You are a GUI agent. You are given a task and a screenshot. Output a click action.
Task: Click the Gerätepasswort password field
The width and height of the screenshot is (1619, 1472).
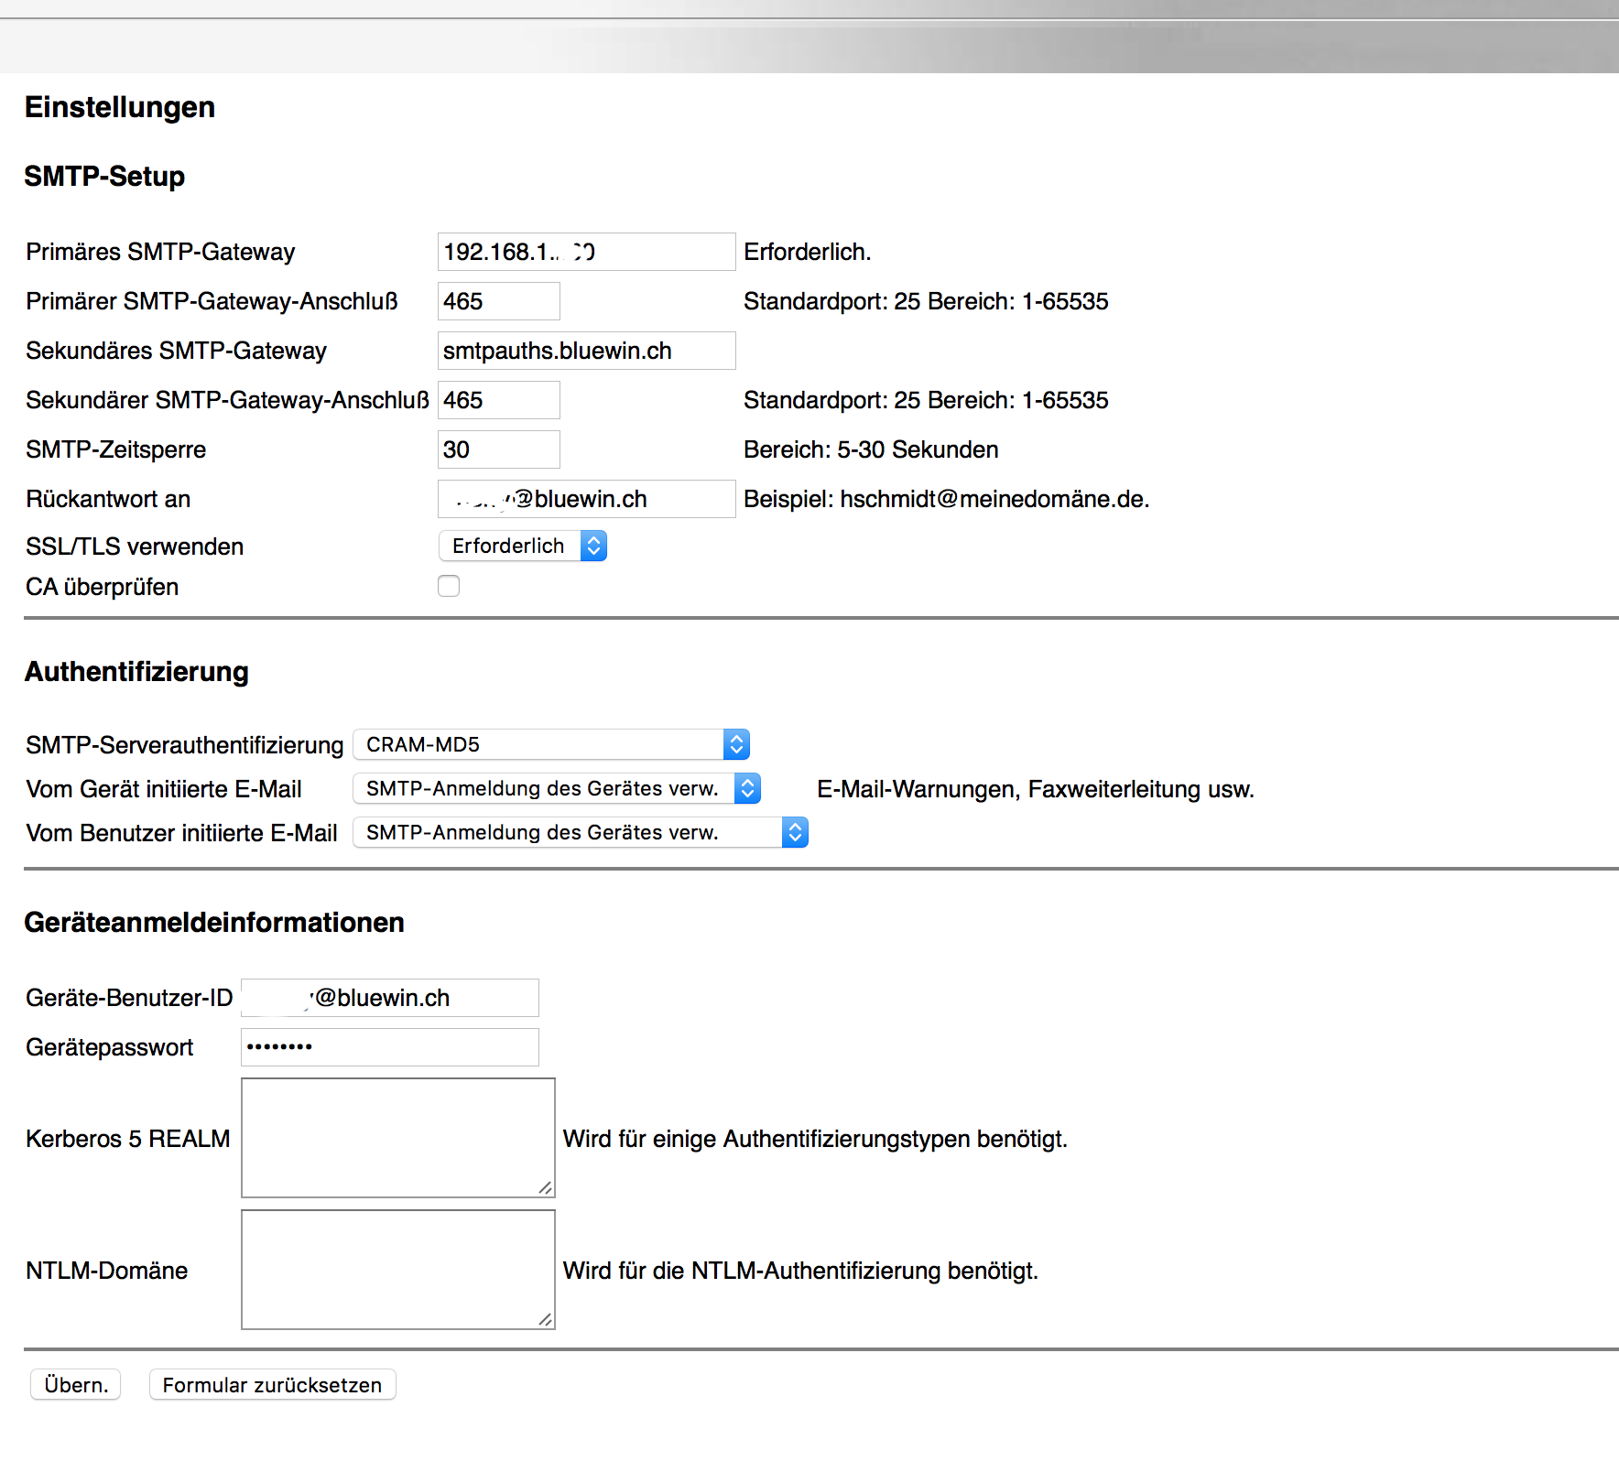click(389, 1047)
